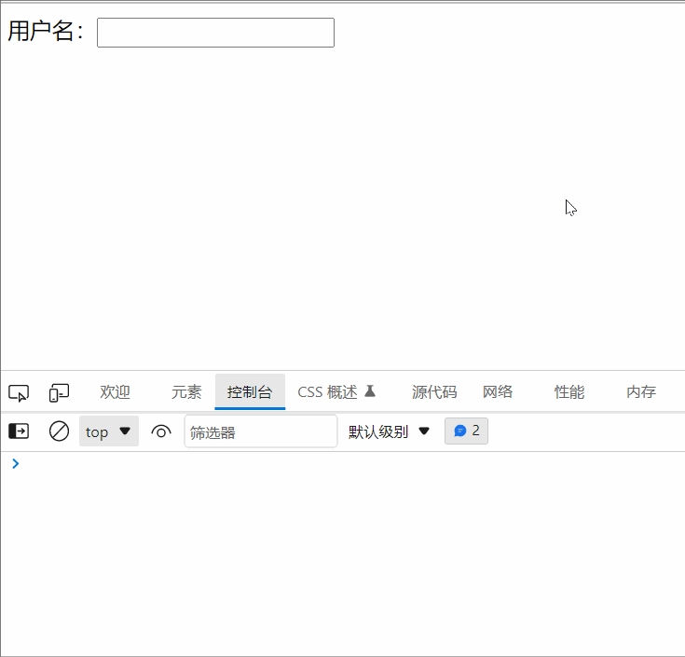Switch to the 欢迎 tab
Screen dimensions: 685x657
point(115,391)
